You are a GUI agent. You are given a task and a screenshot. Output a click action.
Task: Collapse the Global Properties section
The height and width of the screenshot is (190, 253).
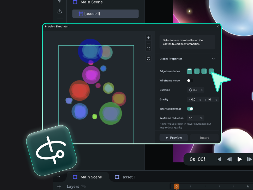(x=213, y=59)
